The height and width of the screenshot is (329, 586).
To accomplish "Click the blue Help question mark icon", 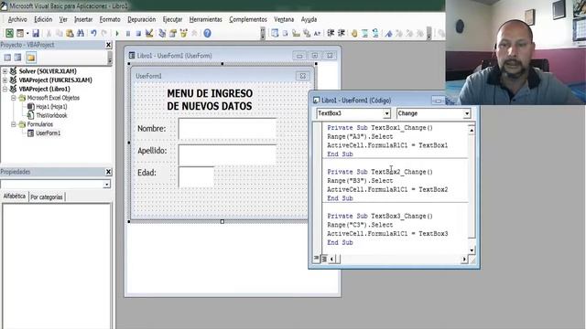I will (208, 33).
